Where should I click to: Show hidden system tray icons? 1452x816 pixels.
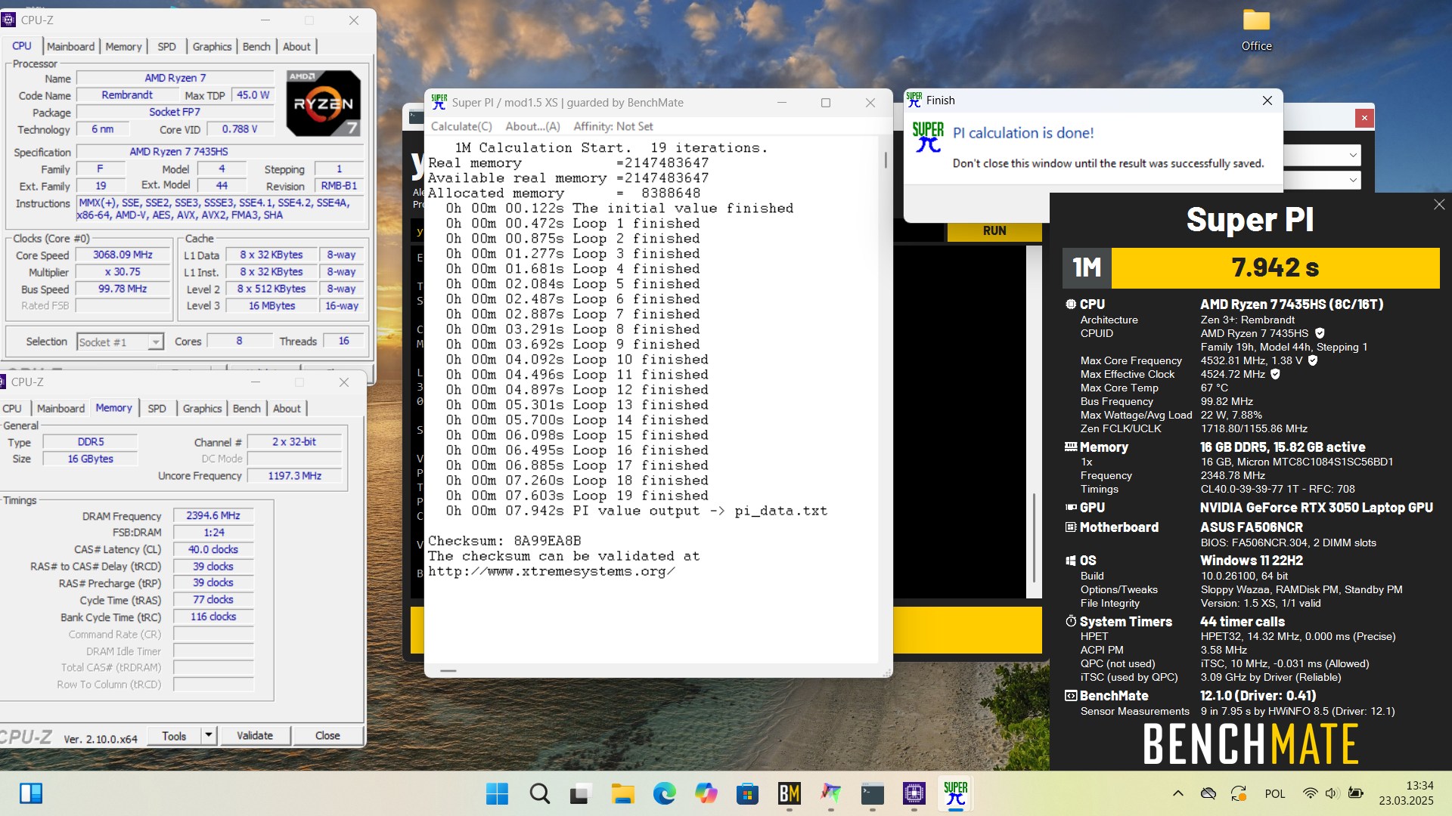coord(1177,793)
